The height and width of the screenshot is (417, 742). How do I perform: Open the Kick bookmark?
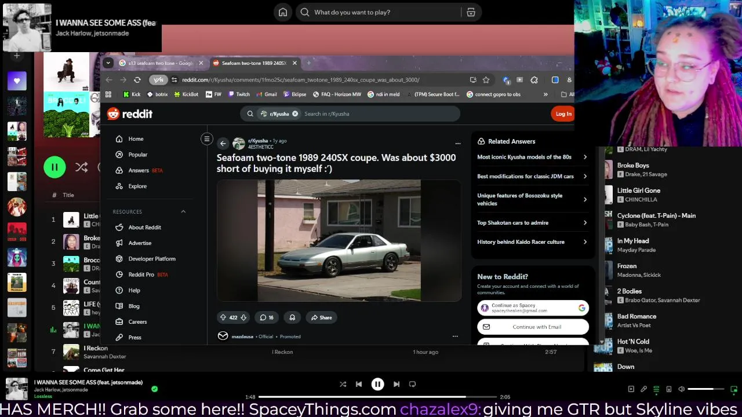point(132,94)
